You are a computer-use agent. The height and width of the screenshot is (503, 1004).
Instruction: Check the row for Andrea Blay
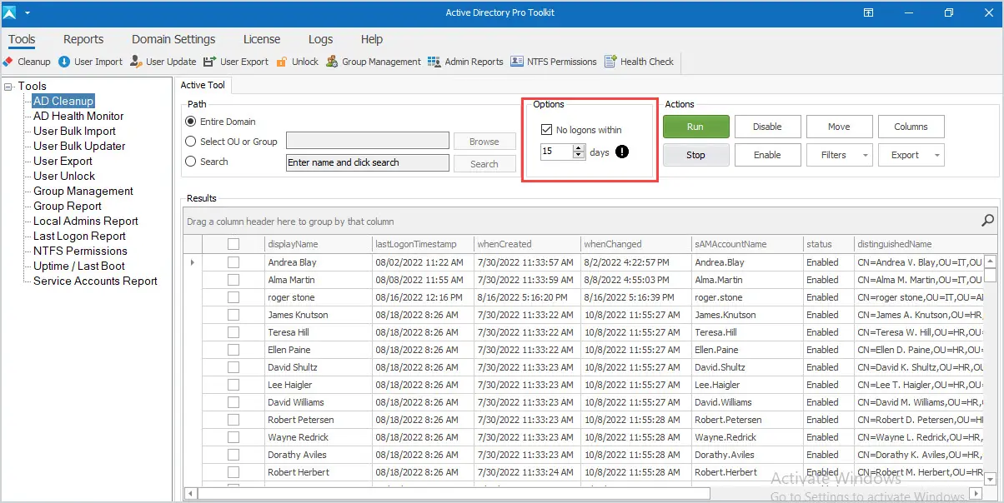[233, 262]
